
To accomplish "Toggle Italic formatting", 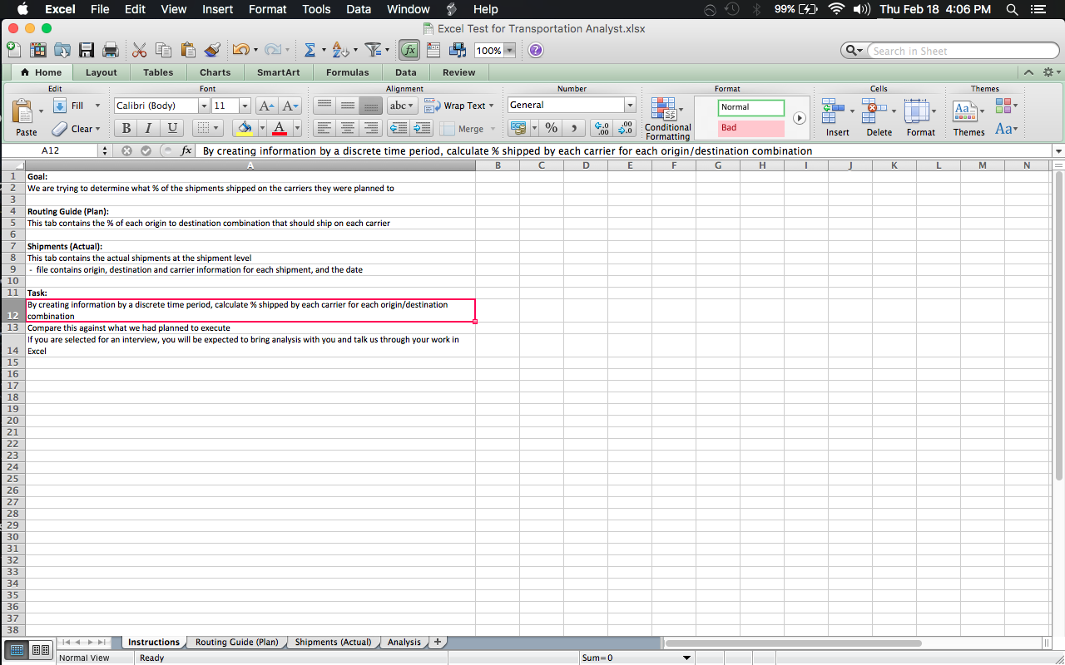I will 149,128.
